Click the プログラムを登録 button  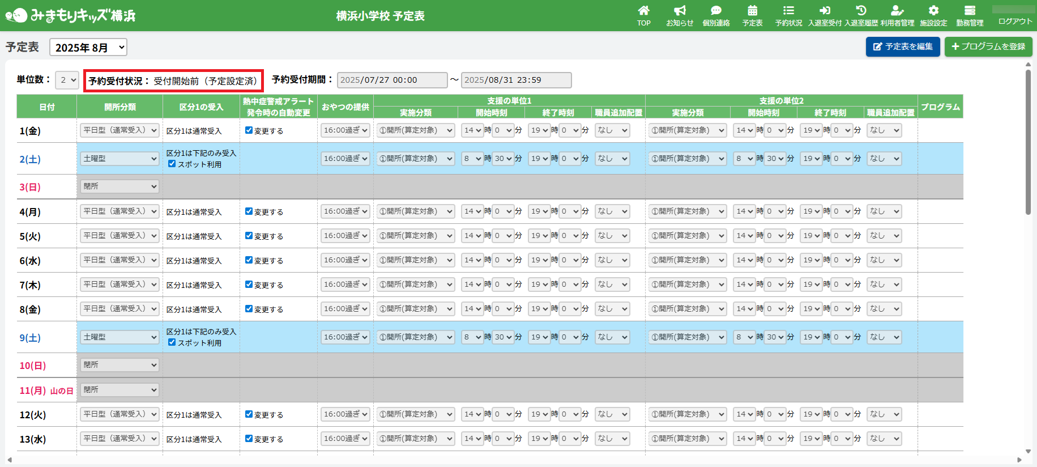tap(988, 46)
